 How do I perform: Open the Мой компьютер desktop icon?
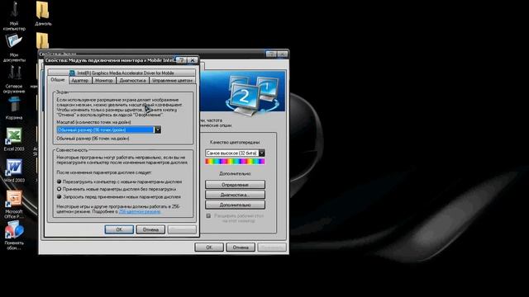(14, 16)
